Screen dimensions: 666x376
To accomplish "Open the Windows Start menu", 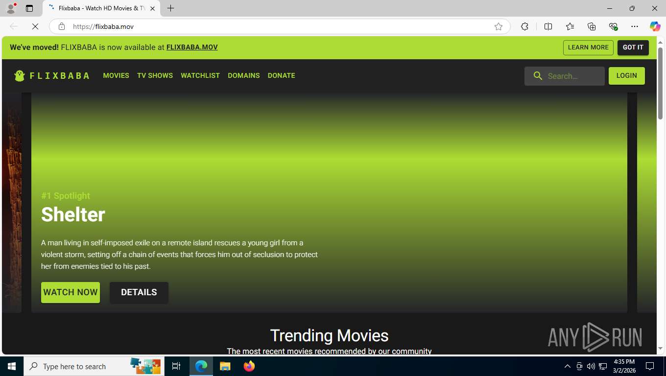I will [12, 366].
